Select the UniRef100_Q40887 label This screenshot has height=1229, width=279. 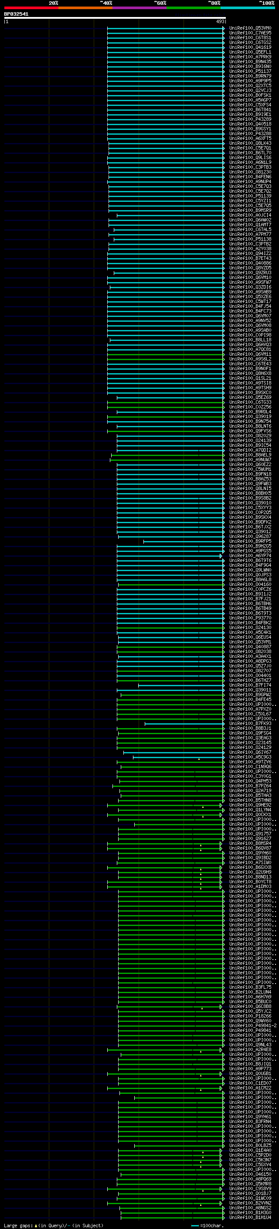[250, 647]
